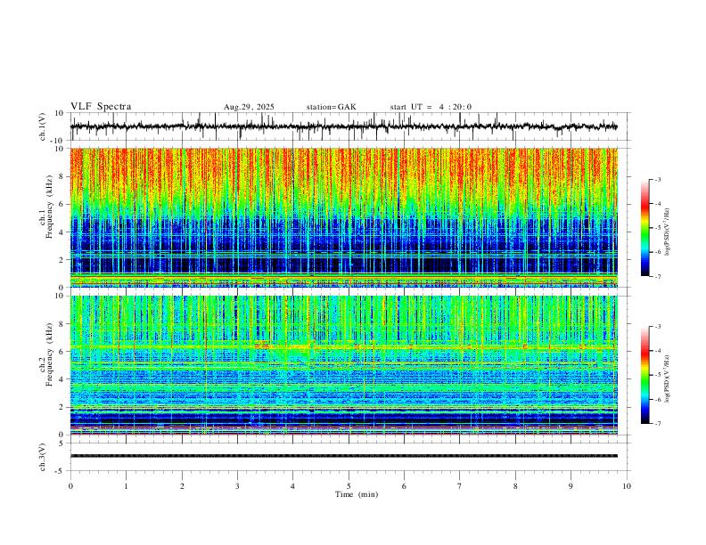Screen dimensions: 706x545
Task: Click the ch.2 PSD color scale bar
Action: [644, 375]
